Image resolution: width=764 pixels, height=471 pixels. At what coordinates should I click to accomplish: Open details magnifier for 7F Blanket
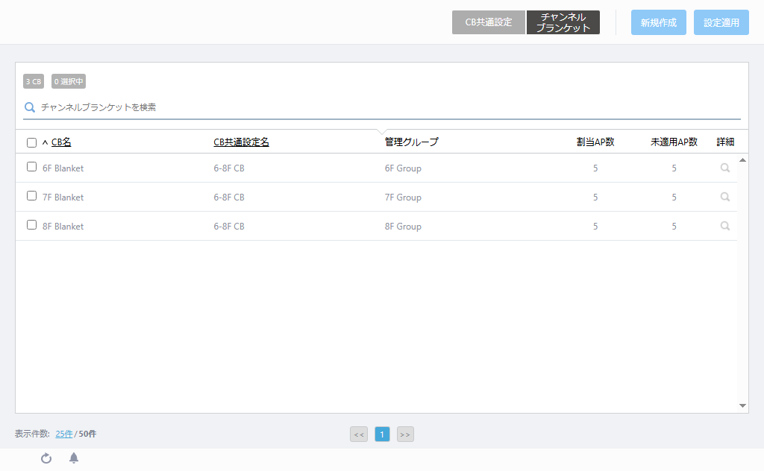[x=725, y=197]
